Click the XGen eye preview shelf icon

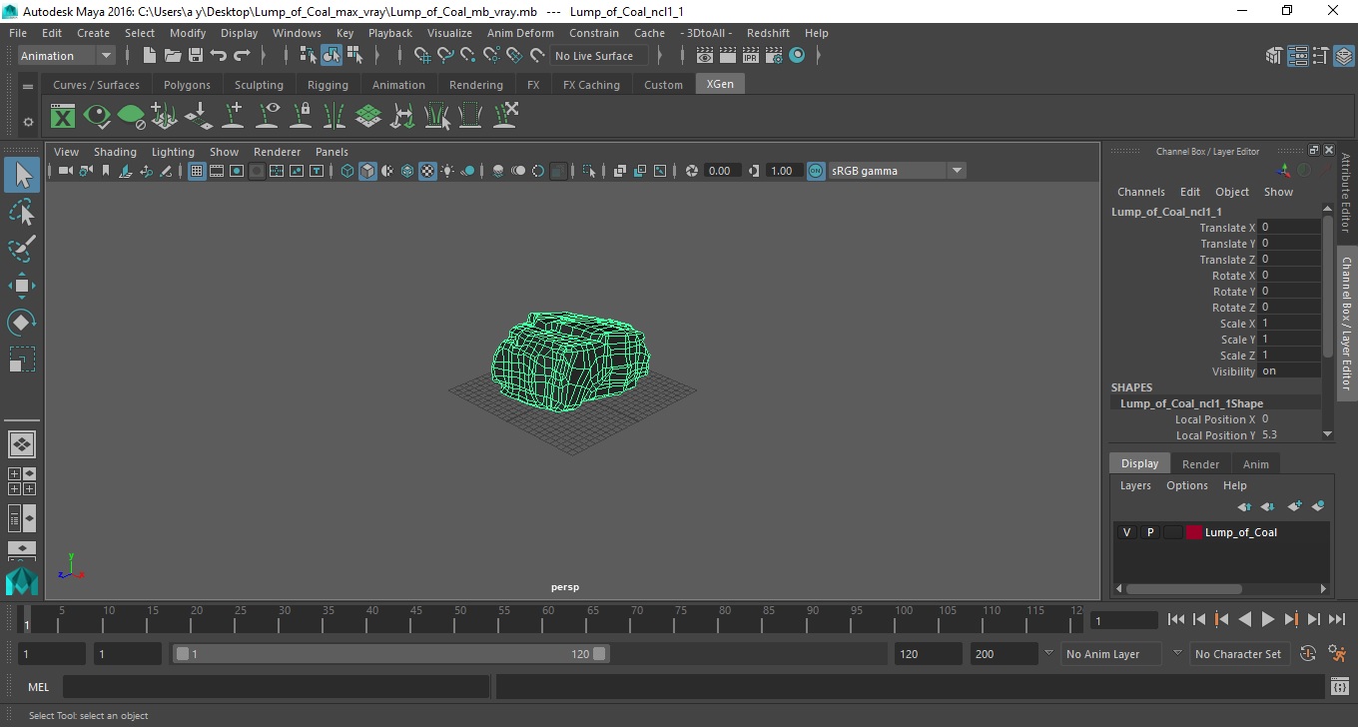click(x=97, y=117)
